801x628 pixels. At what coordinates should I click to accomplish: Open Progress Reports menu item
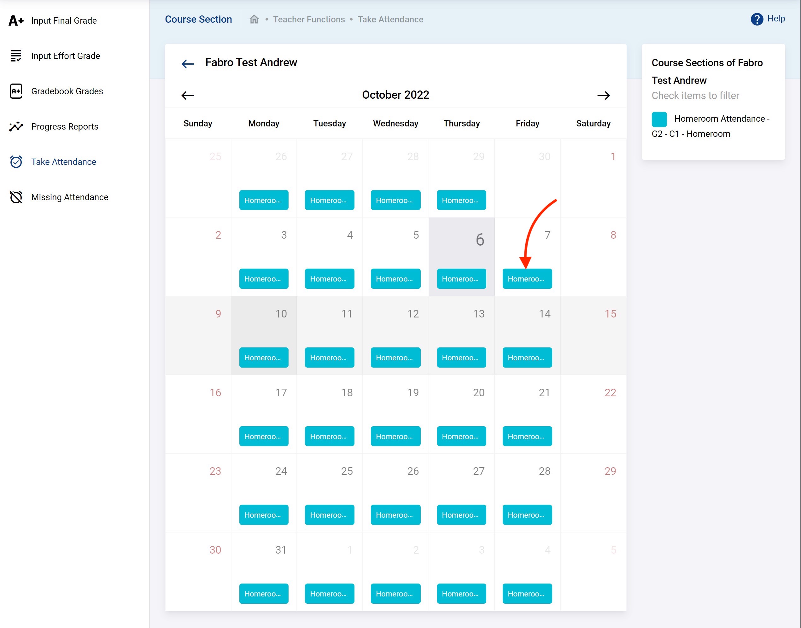click(x=65, y=126)
